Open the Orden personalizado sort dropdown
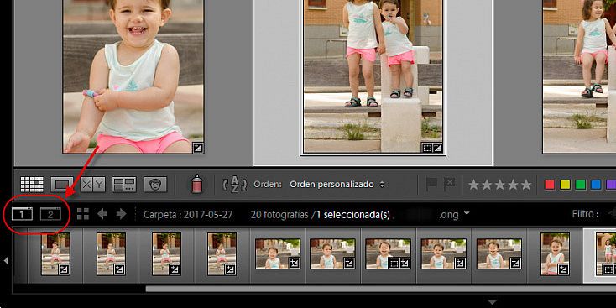The image size is (616, 308). (337, 185)
